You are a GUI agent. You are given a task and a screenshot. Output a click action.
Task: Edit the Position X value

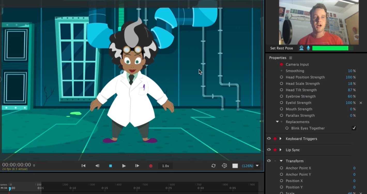pos(354,181)
